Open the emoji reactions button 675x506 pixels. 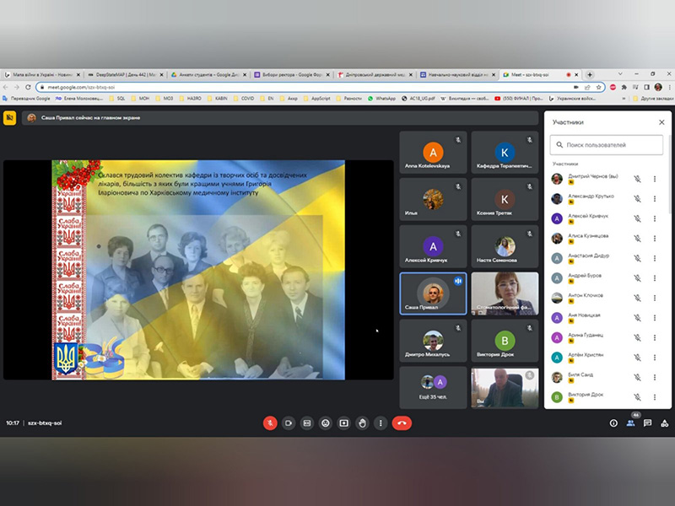coord(326,423)
